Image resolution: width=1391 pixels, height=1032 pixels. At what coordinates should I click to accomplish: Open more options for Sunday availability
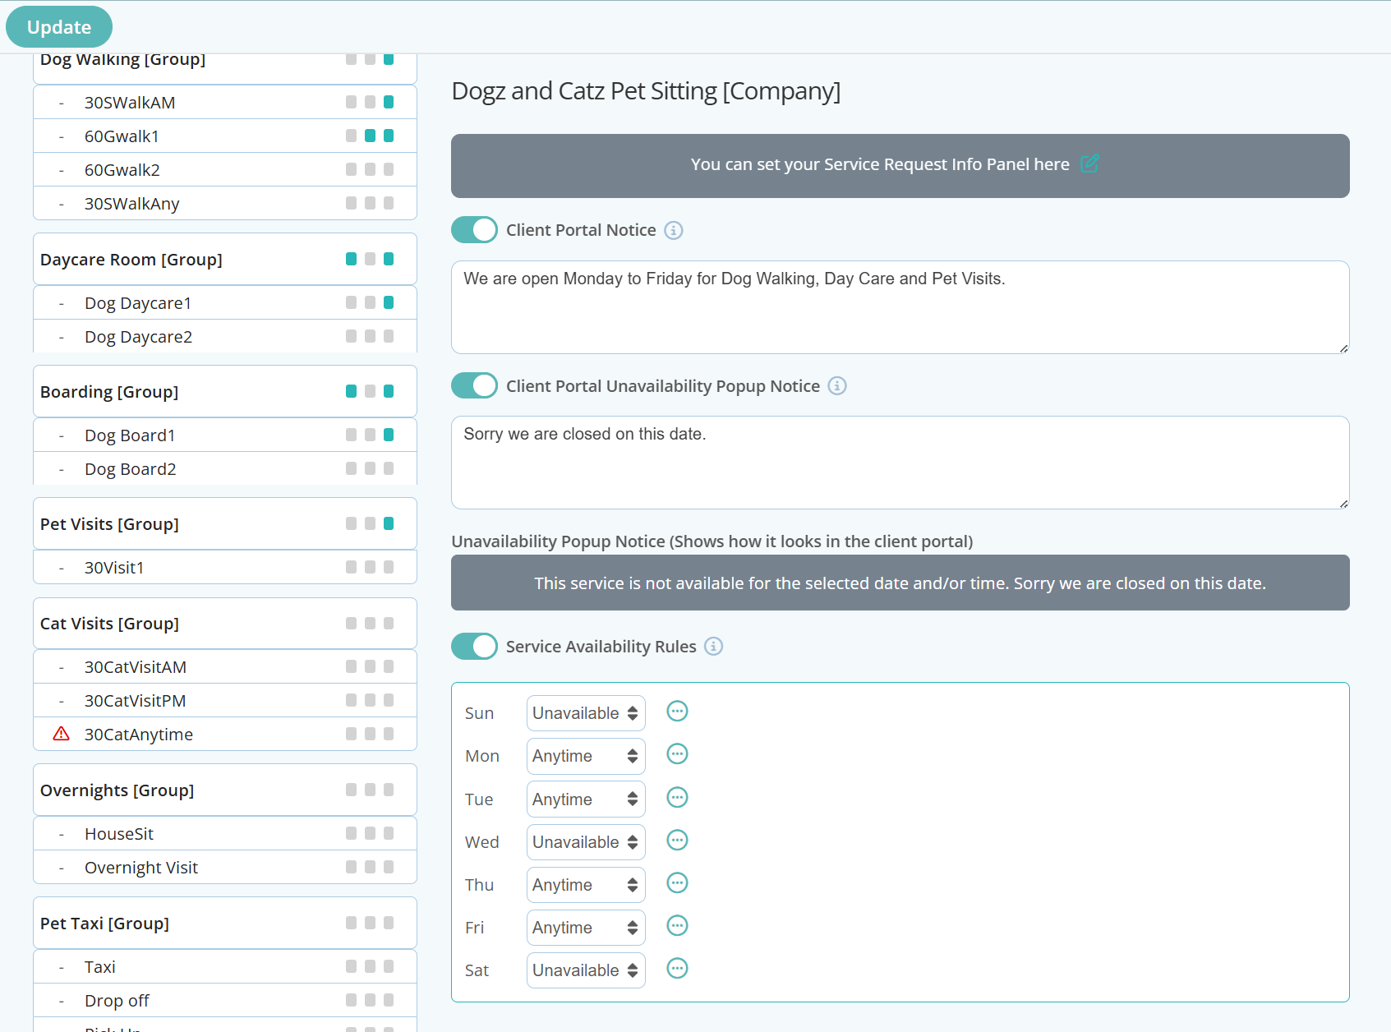click(677, 712)
